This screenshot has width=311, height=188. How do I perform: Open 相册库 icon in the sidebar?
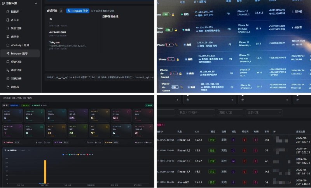pyautogui.click(x=8, y=12)
